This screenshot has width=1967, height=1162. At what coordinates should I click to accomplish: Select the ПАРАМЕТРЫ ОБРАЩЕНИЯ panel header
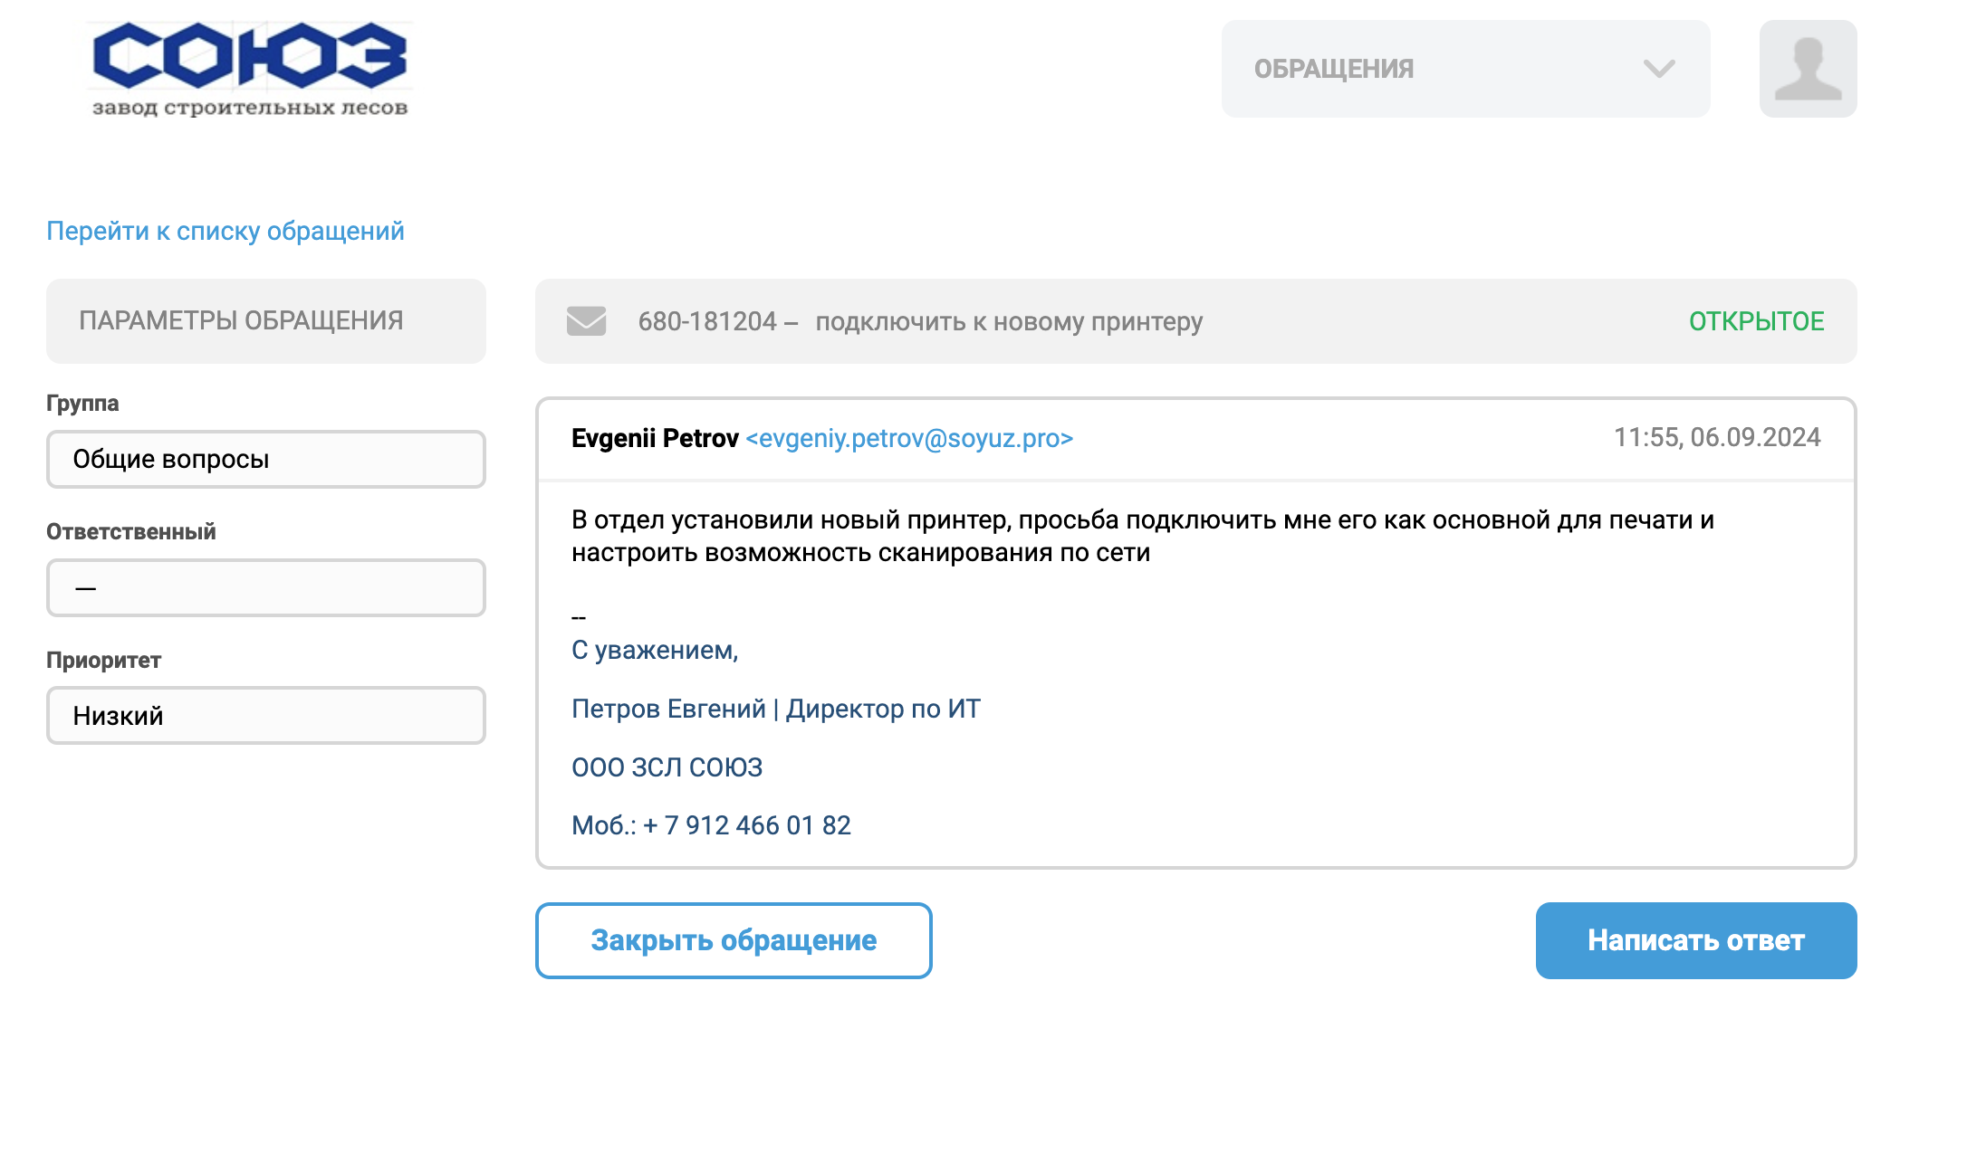pos(241,321)
